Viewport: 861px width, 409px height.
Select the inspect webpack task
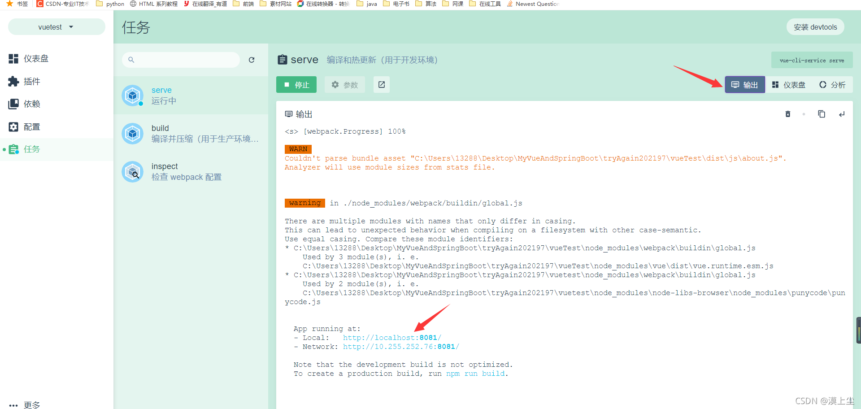click(191, 172)
